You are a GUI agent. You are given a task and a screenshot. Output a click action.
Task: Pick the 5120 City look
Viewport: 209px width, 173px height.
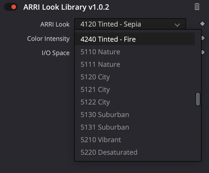pos(135,77)
